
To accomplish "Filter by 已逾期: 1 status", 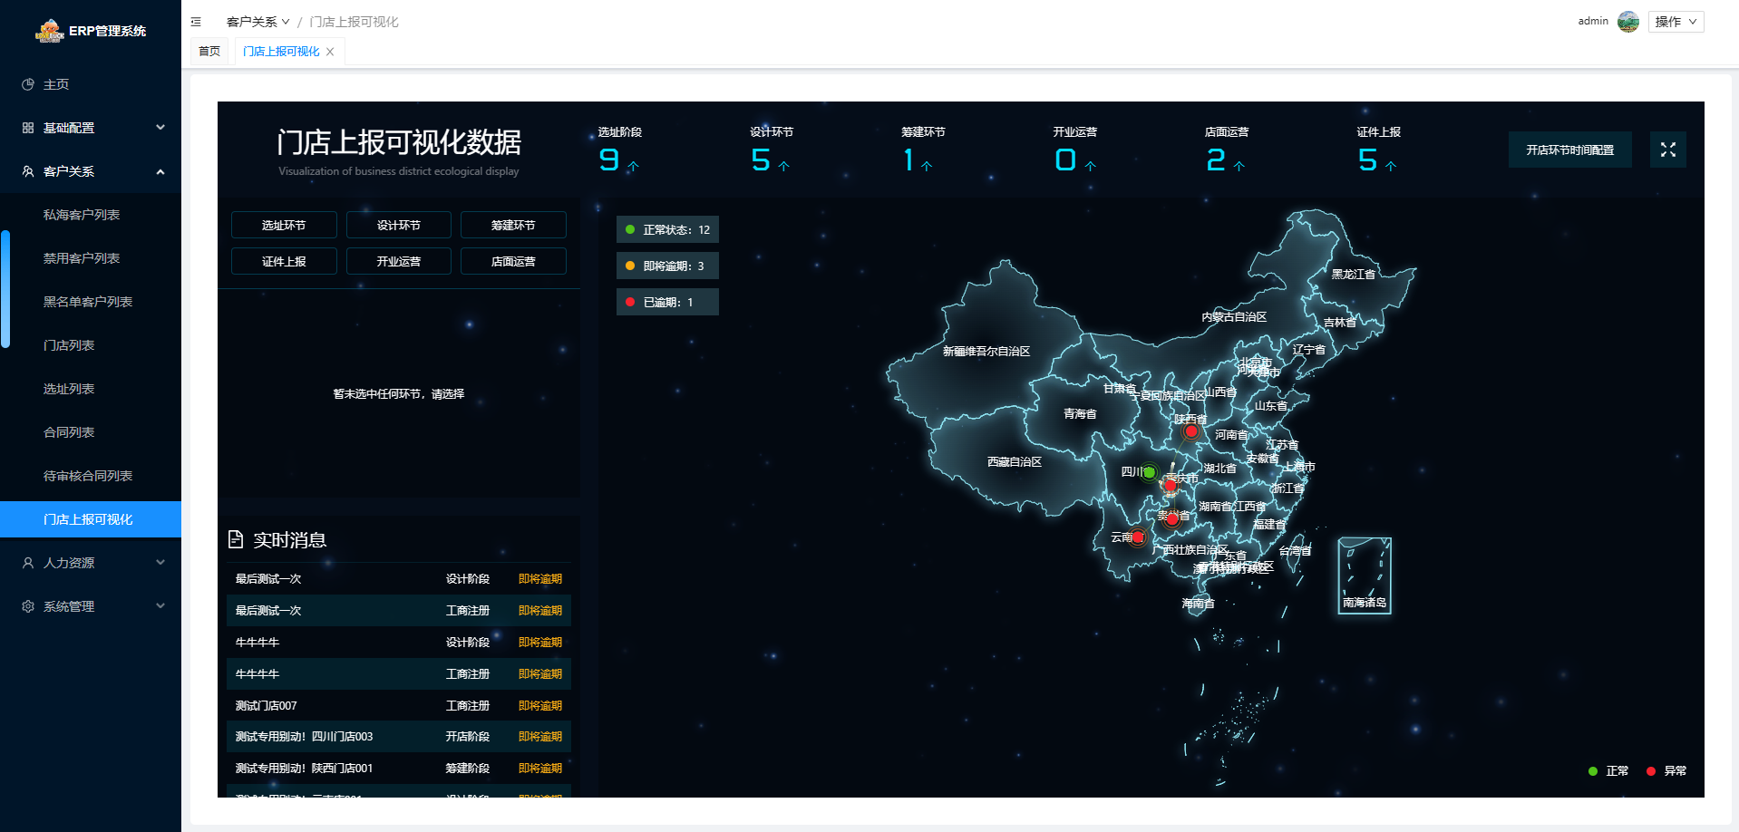I will click(x=667, y=302).
